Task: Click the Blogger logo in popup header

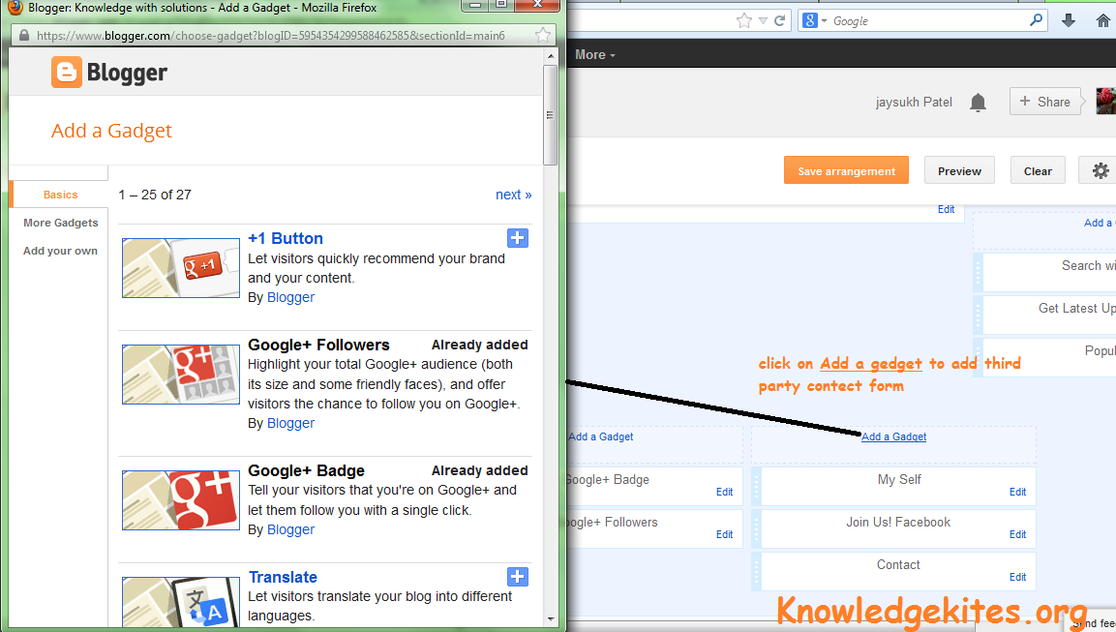Action: click(x=109, y=73)
